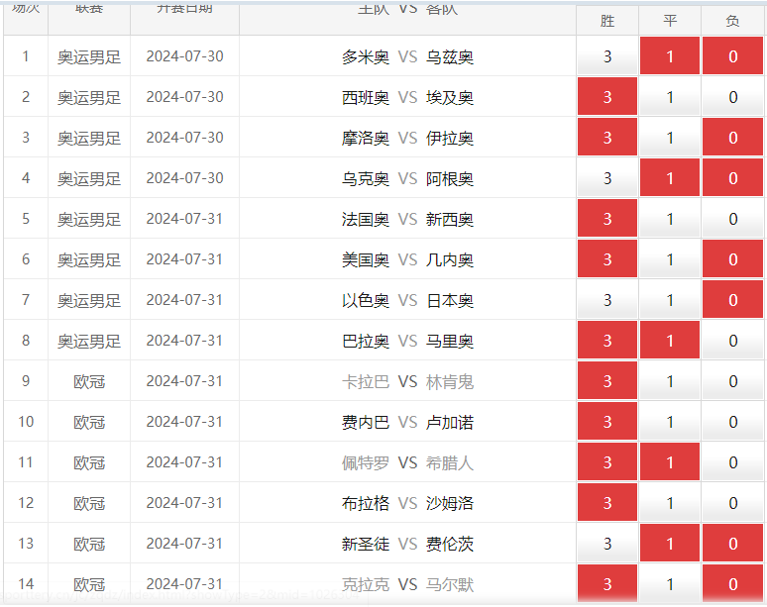Click date 2024-07-31 in row 12

(184, 503)
